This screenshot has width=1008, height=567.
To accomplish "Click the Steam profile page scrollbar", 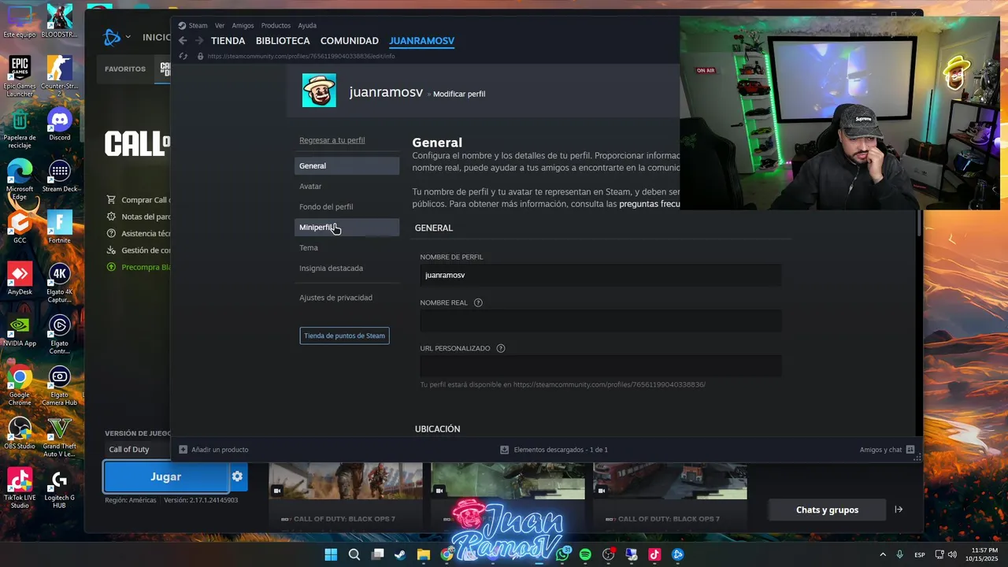I will pos(919,224).
